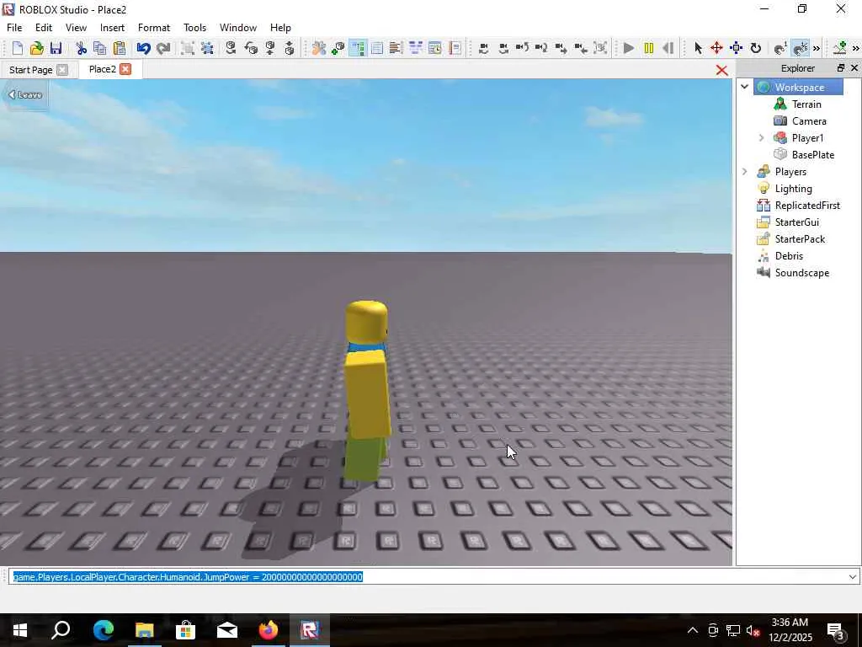Click the Leave button in the viewport
The height and width of the screenshot is (647, 862).
[x=25, y=94]
